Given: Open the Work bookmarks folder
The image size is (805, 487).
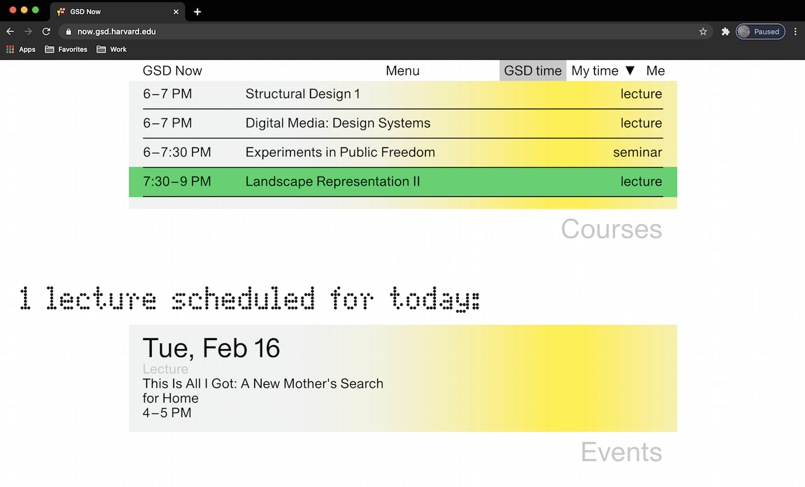Looking at the screenshot, I should (112, 49).
